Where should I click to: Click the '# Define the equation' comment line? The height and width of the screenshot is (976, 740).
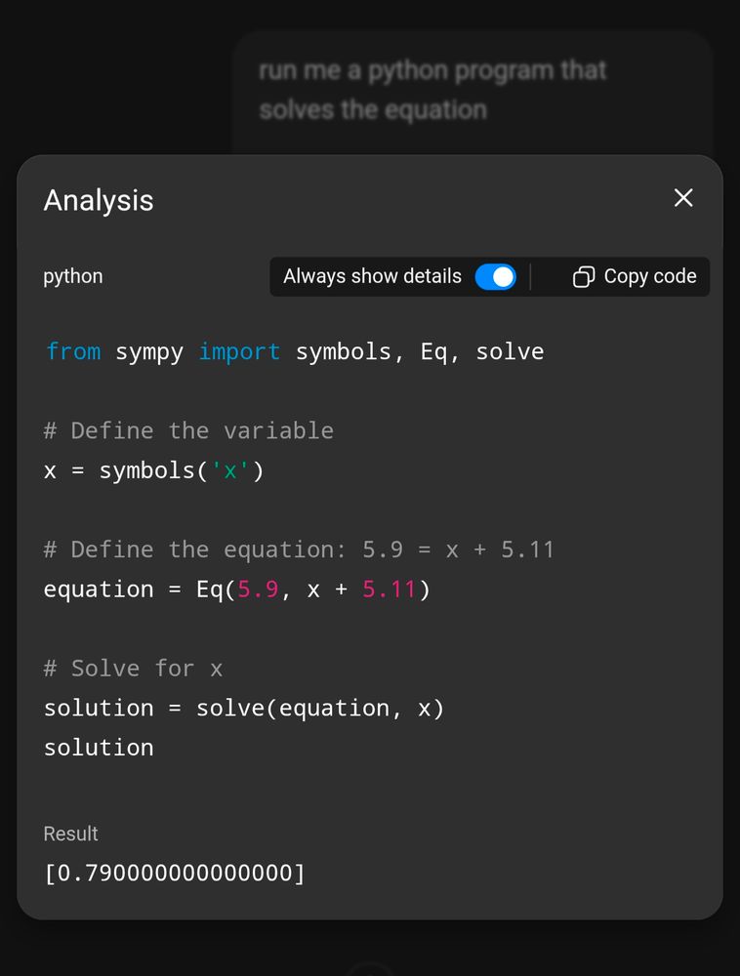pyautogui.click(x=299, y=549)
